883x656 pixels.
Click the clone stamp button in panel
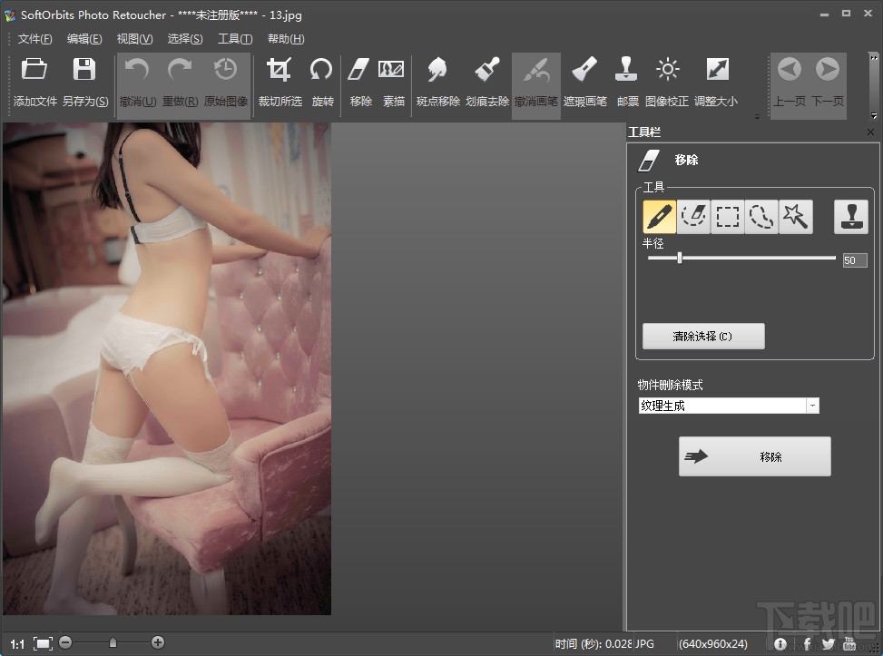click(851, 216)
